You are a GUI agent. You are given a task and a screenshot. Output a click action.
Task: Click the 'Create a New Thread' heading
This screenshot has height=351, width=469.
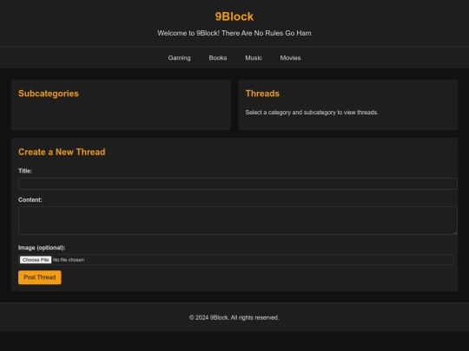[x=62, y=152]
